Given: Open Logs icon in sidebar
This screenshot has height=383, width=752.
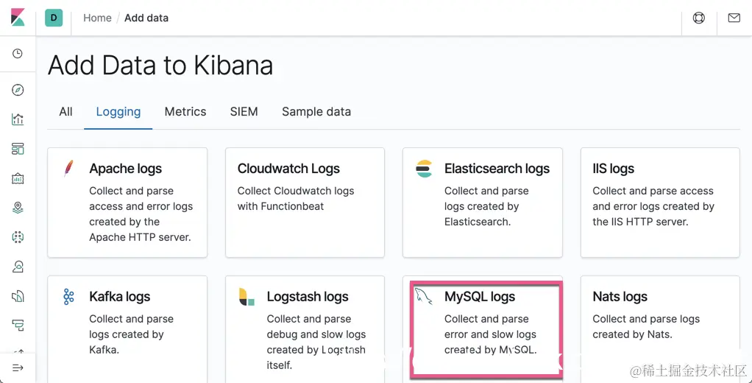Looking at the screenshot, I should click(18, 296).
